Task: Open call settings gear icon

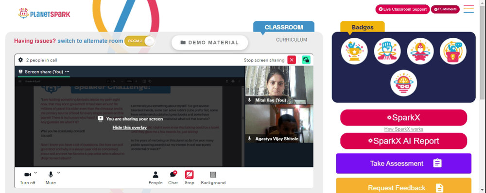Action: coord(20,60)
